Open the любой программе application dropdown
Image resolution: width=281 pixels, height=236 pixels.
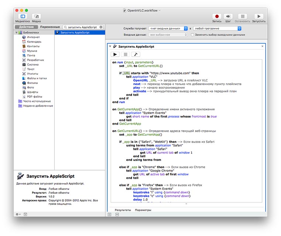pos(217,28)
